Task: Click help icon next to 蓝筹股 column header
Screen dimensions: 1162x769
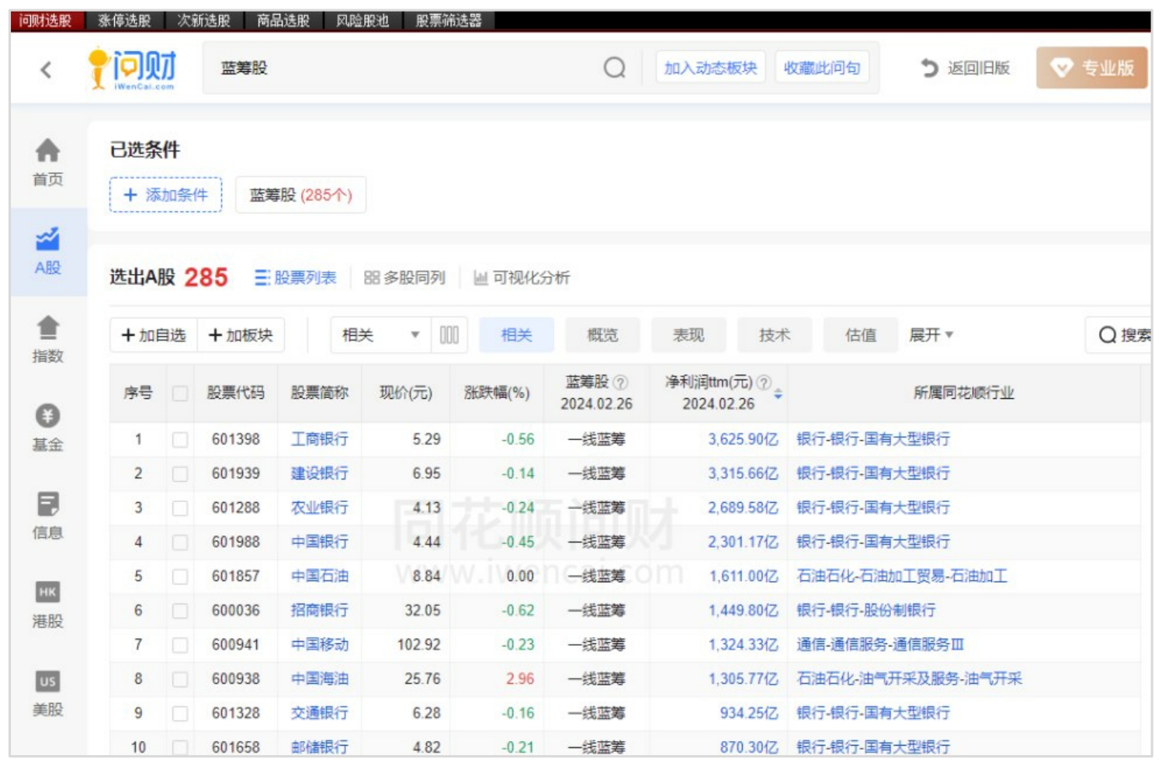Action: pyautogui.click(x=620, y=383)
